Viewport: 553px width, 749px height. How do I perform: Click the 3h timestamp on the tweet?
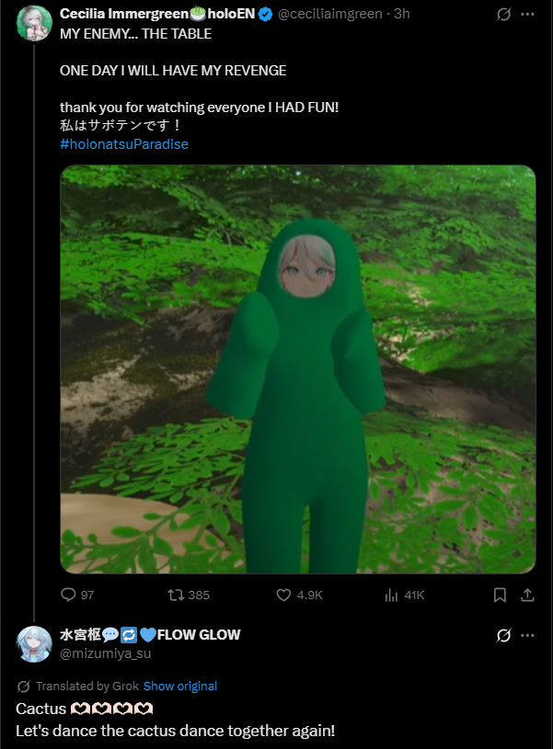click(x=402, y=14)
